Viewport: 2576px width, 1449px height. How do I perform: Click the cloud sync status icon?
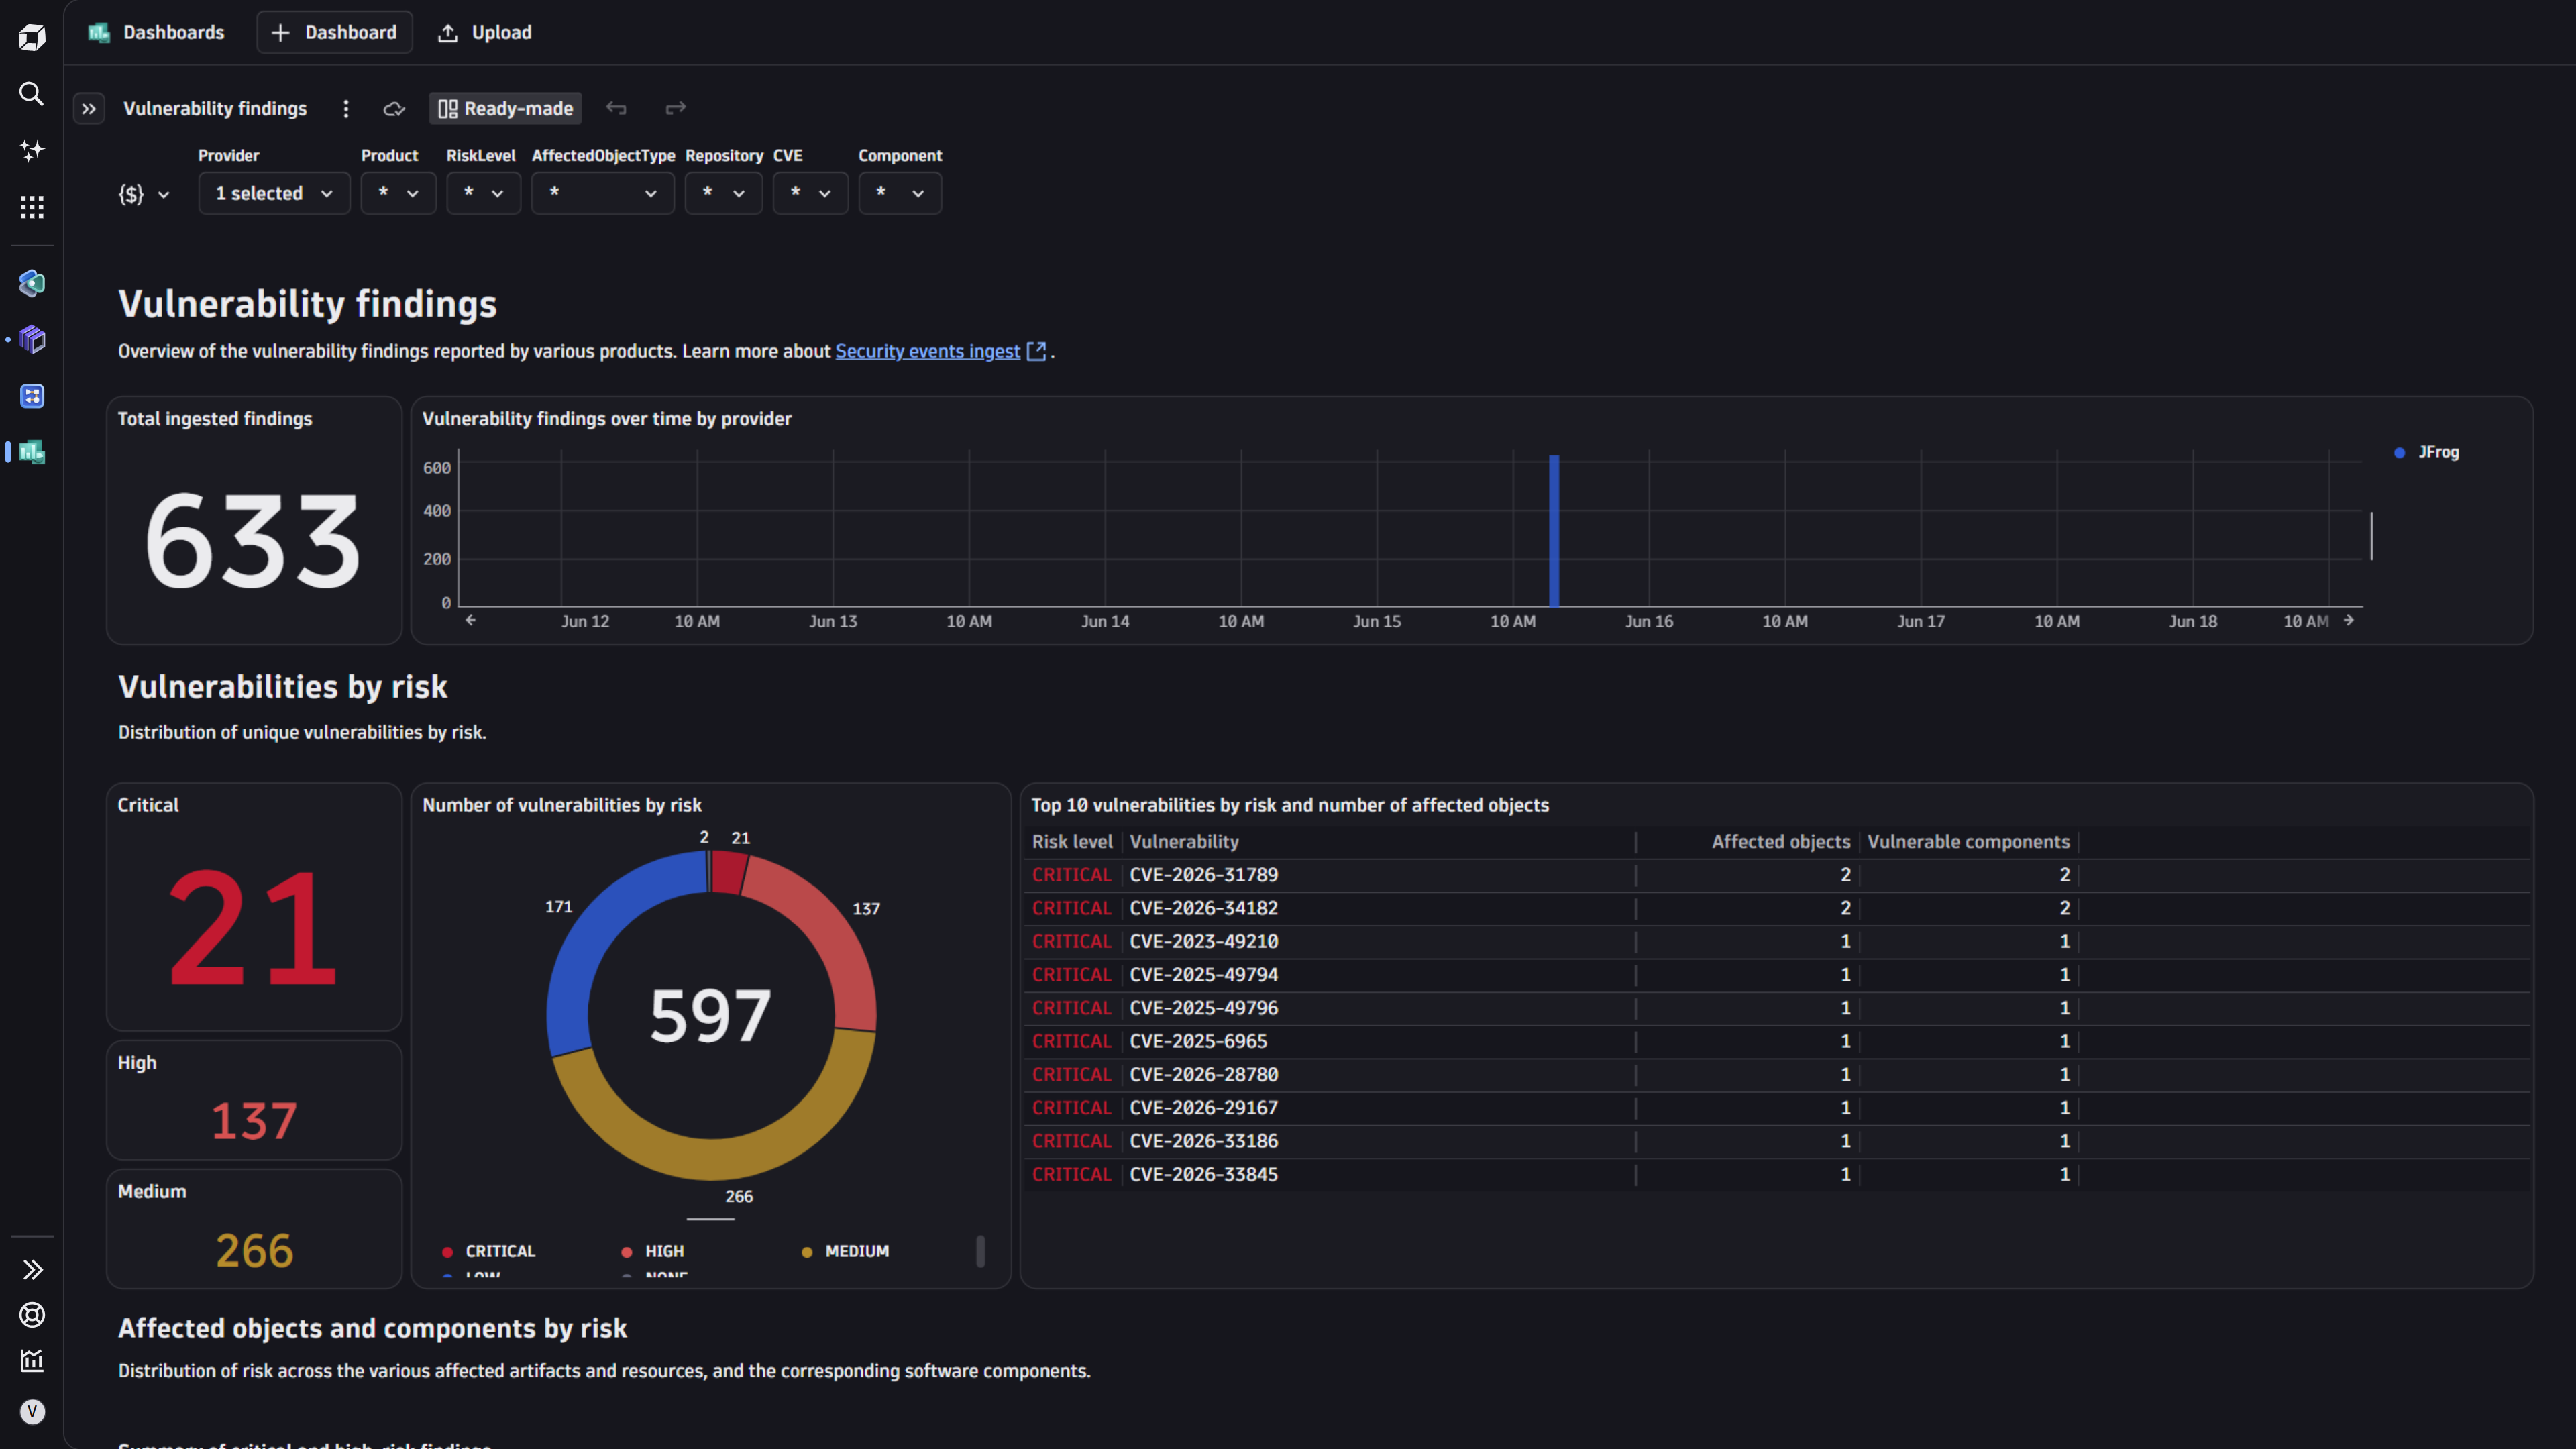[x=394, y=108]
